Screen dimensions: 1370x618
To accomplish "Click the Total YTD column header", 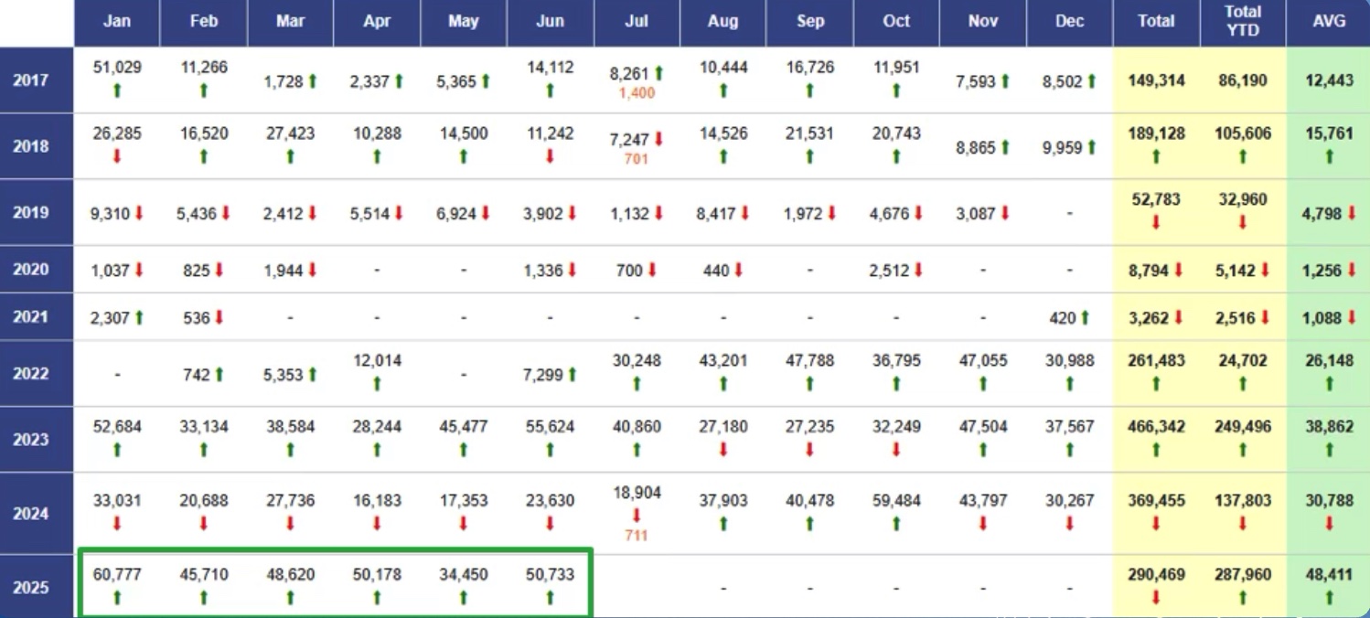I will (1242, 22).
